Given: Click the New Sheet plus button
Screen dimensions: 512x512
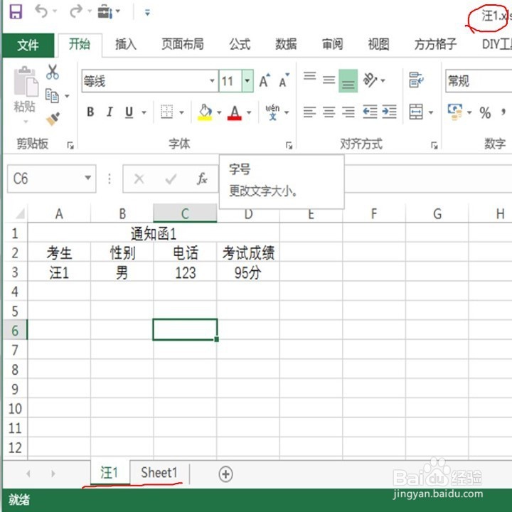Looking at the screenshot, I should [x=226, y=474].
